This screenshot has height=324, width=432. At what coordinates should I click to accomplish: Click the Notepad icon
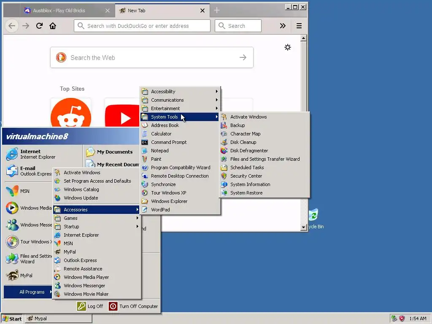[x=145, y=151]
